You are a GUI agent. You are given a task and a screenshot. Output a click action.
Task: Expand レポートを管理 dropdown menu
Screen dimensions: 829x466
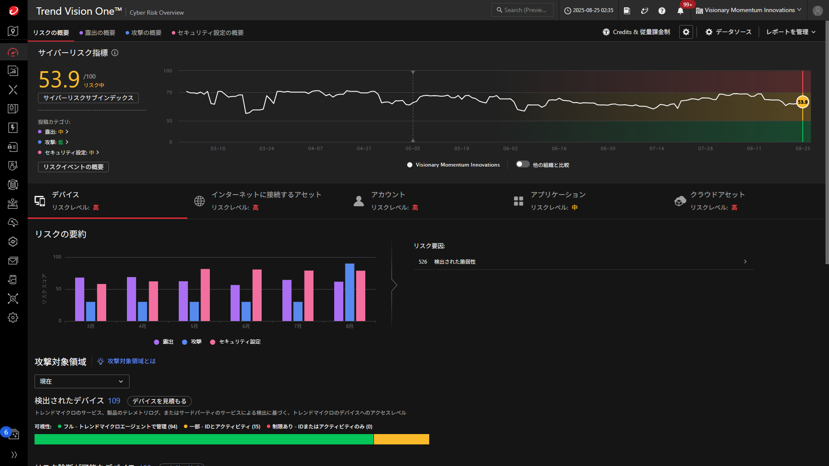point(791,32)
